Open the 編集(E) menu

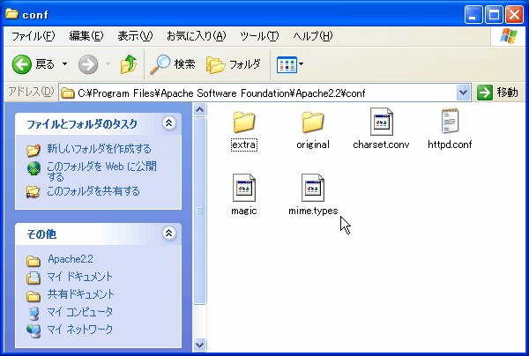pyautogui.click(x=86, y=36)
